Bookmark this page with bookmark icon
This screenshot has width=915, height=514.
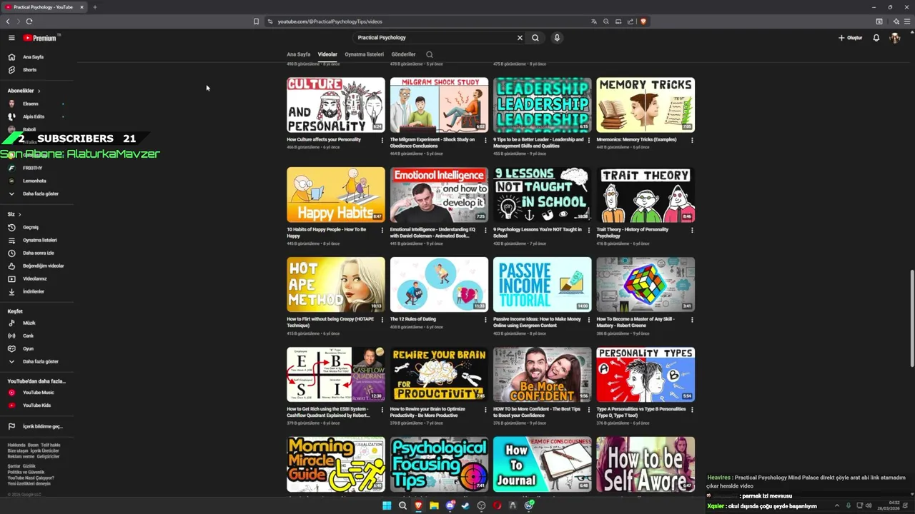point(256,21)
